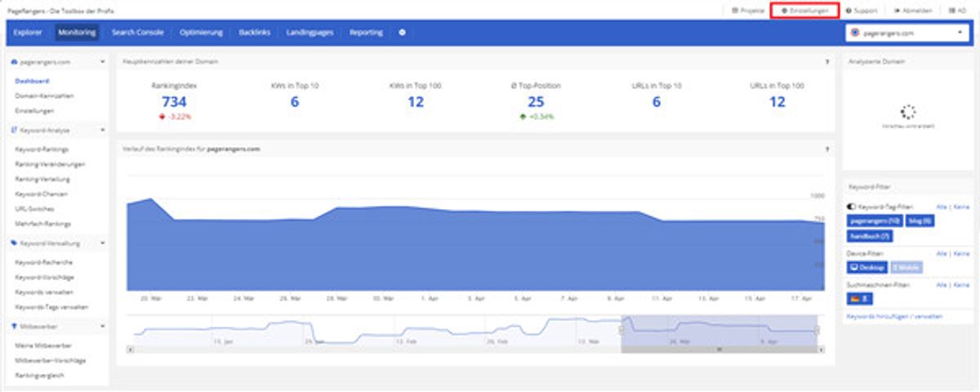980x392 pixels.
Task: Toggle the blog (6) tag filter
Action: (920, 220)
